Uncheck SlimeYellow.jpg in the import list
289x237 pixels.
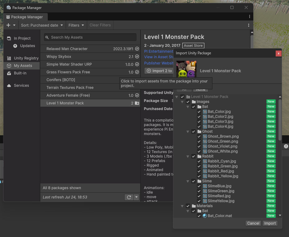(199, 201)
